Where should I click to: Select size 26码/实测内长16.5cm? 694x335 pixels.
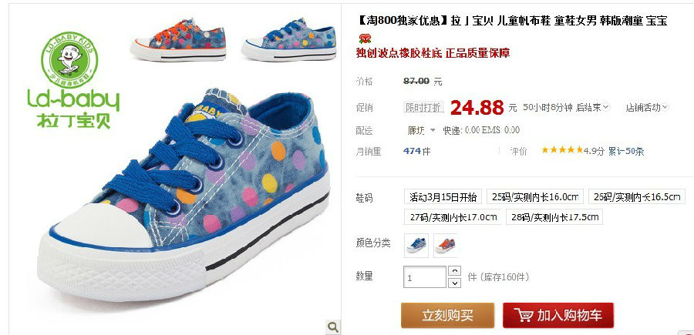point(636,196)
